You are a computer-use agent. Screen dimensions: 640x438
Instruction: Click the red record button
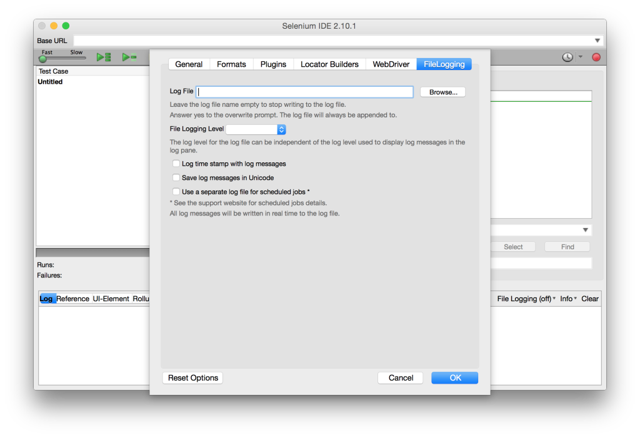[x=596, y=57]
